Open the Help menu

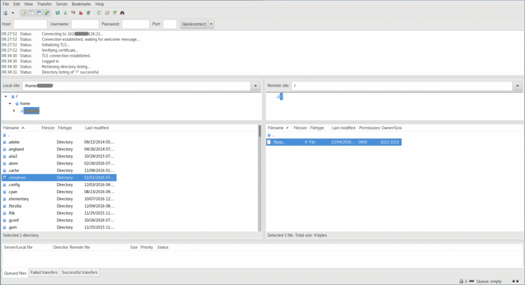pos(99,4)
